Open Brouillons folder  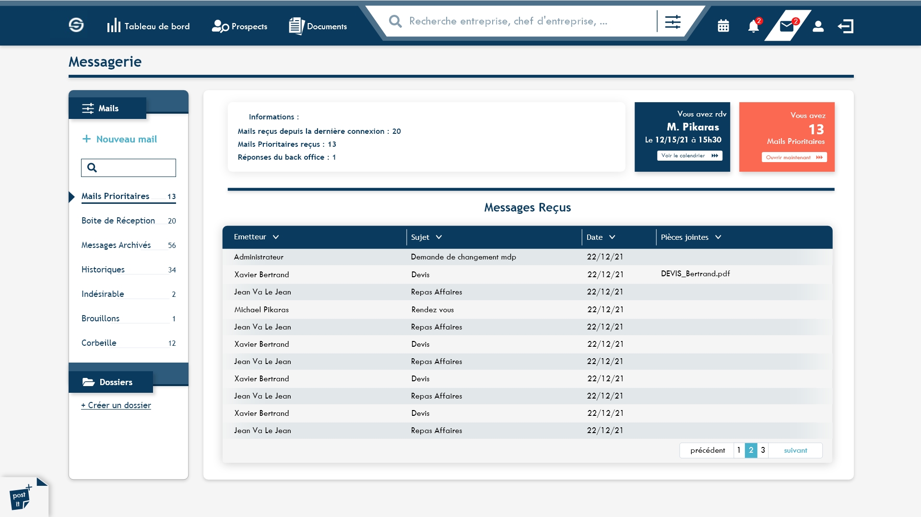129,318
